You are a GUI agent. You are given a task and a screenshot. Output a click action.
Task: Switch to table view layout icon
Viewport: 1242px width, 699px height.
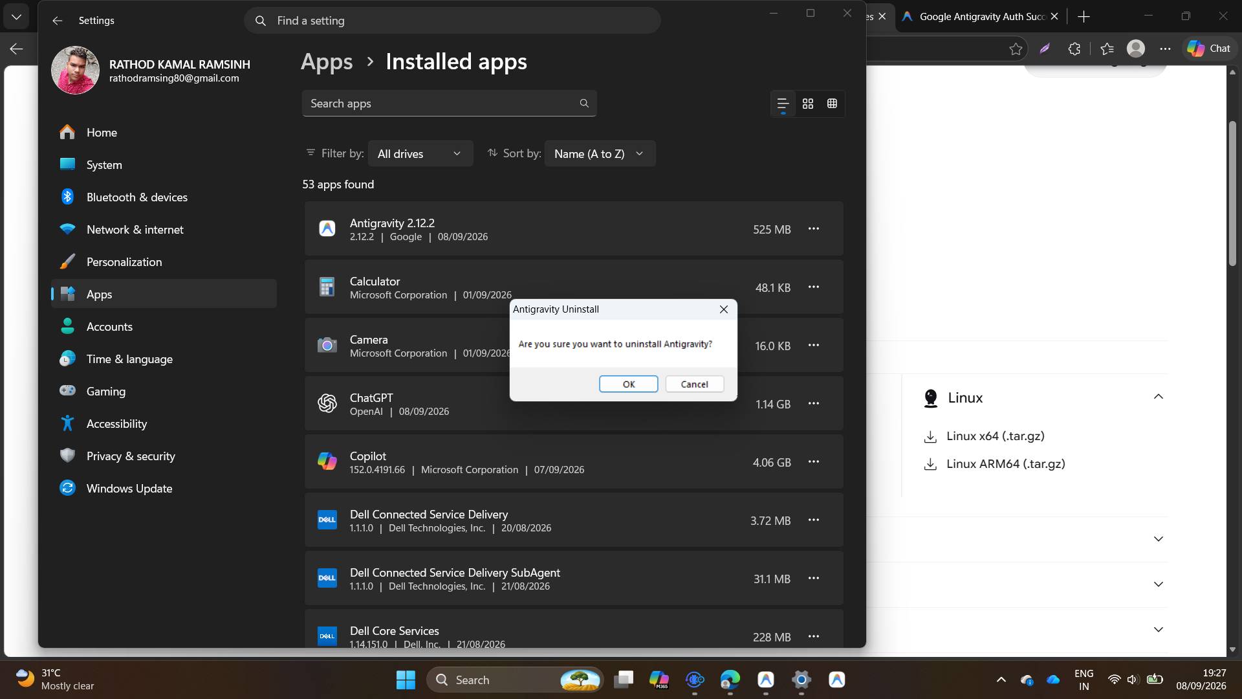(832, 104)
